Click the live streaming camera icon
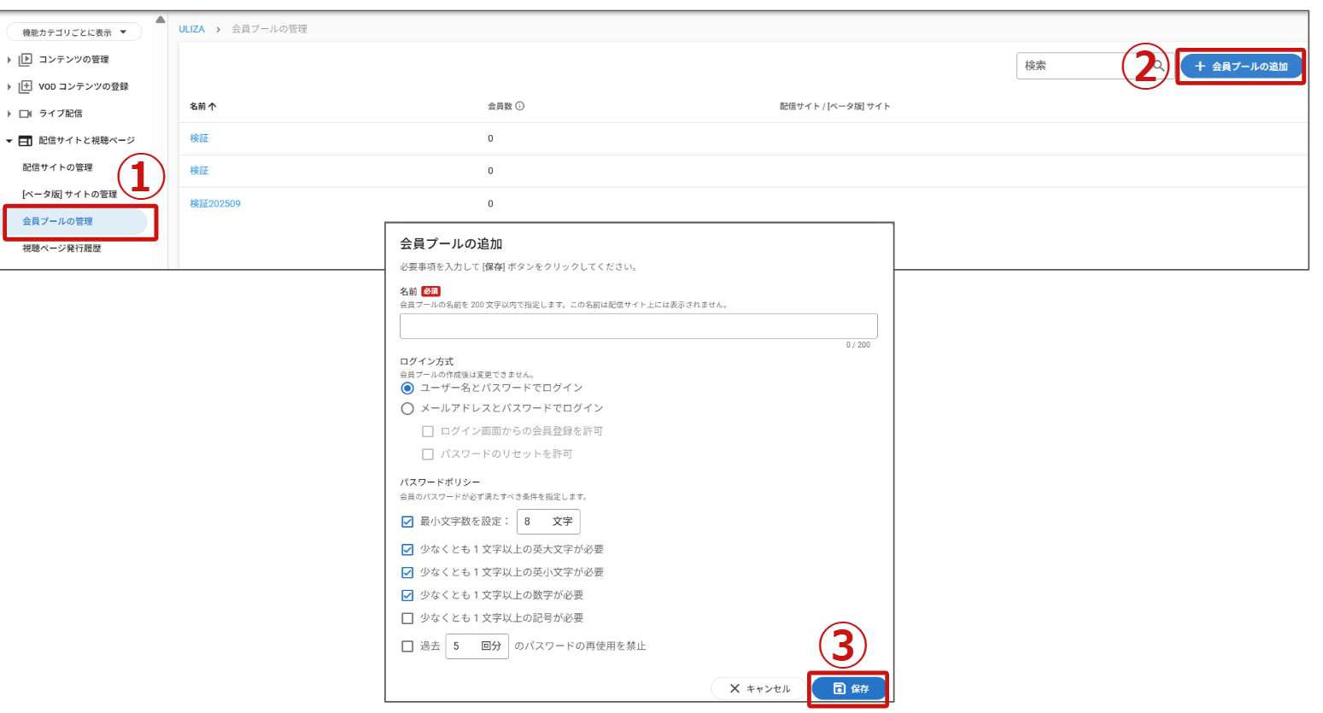The image size is (1323, 713). point(26,114)
